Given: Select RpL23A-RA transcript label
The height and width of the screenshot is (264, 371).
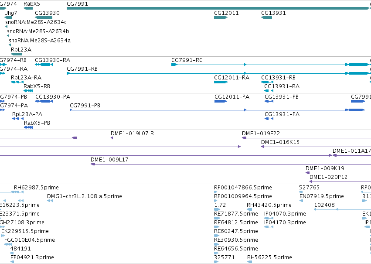Looking at the screenshot, I should pyautogui.click(x=26, y=78).
